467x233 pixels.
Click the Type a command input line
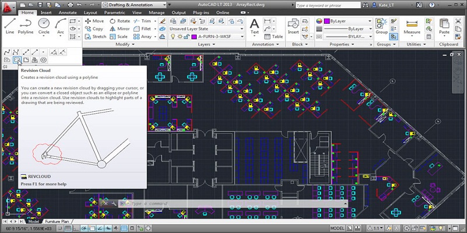(x=232, y=203)
